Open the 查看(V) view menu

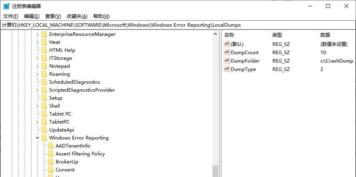53,16
